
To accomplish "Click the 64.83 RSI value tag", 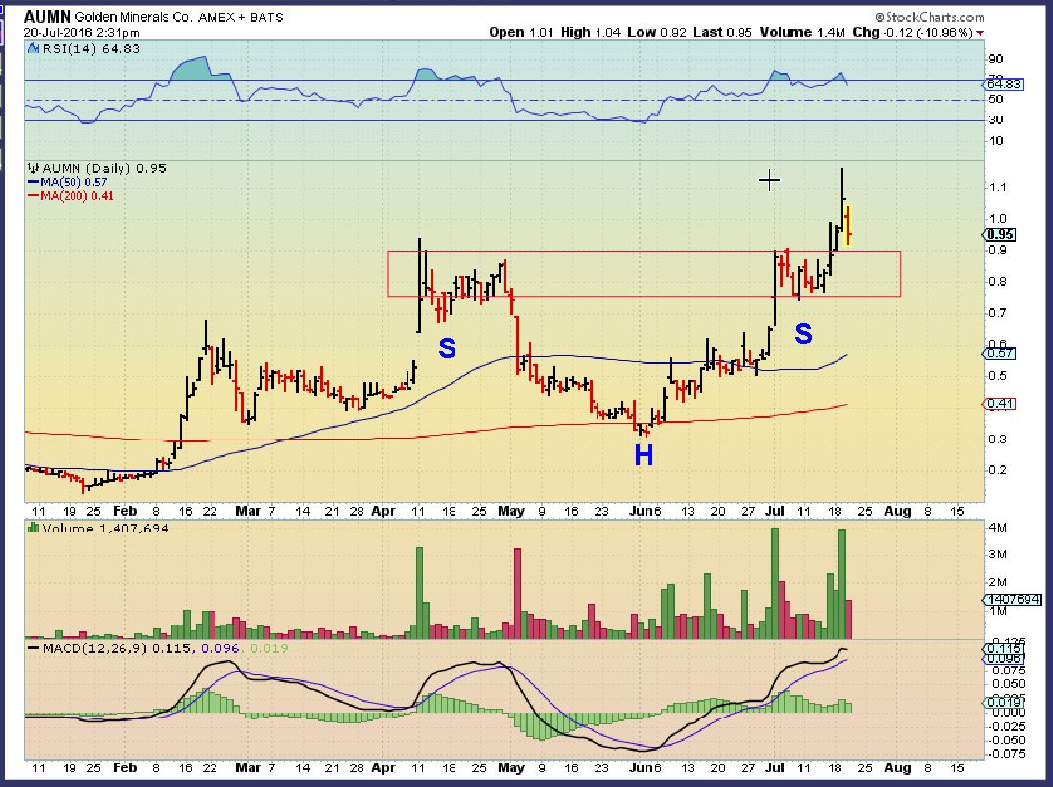I will coord(1005,84).
